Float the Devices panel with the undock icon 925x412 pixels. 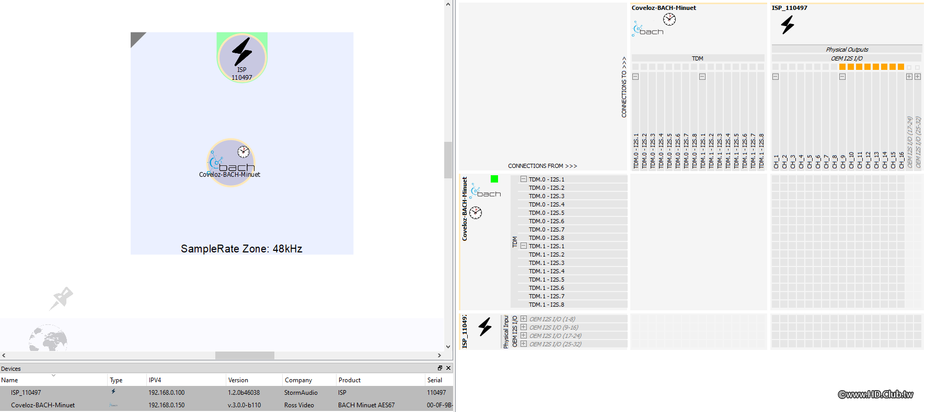pyautogui.click(x=440, y=368)
